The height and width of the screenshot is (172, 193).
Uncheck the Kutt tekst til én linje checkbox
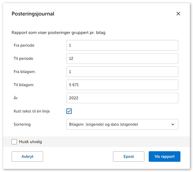tap(69, 111)
